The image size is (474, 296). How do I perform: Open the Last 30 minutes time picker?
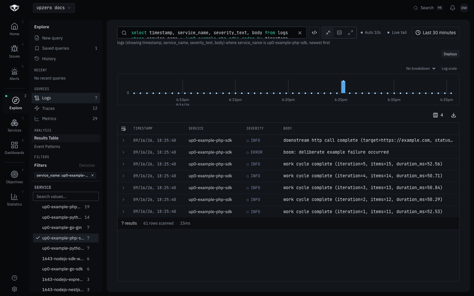(435, 33)
